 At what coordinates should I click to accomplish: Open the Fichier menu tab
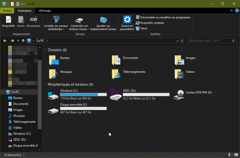click(x=7, y=11)
